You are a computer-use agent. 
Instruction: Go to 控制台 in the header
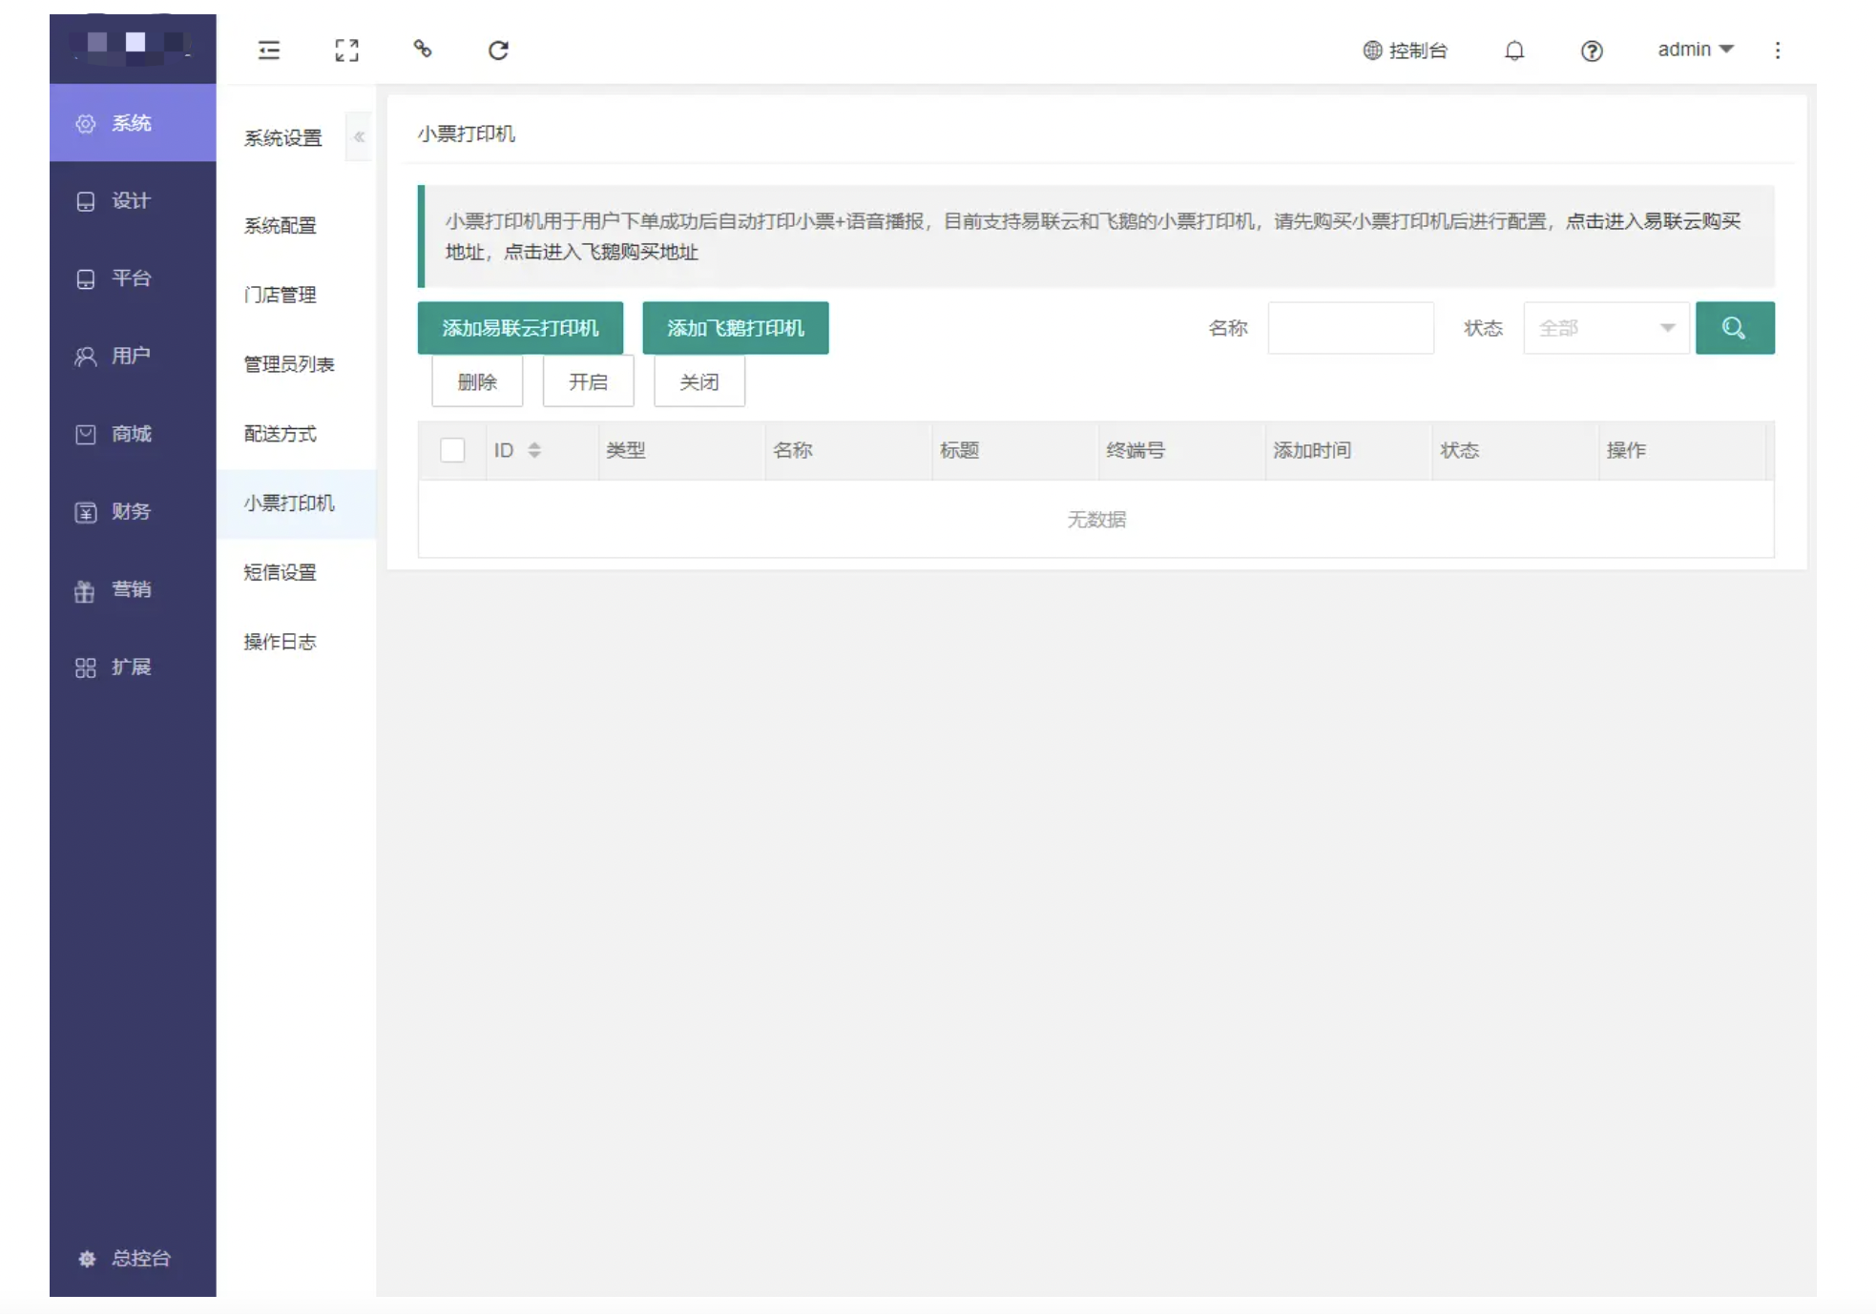1405,51
